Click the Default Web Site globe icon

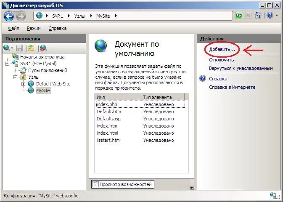point(31,84)
